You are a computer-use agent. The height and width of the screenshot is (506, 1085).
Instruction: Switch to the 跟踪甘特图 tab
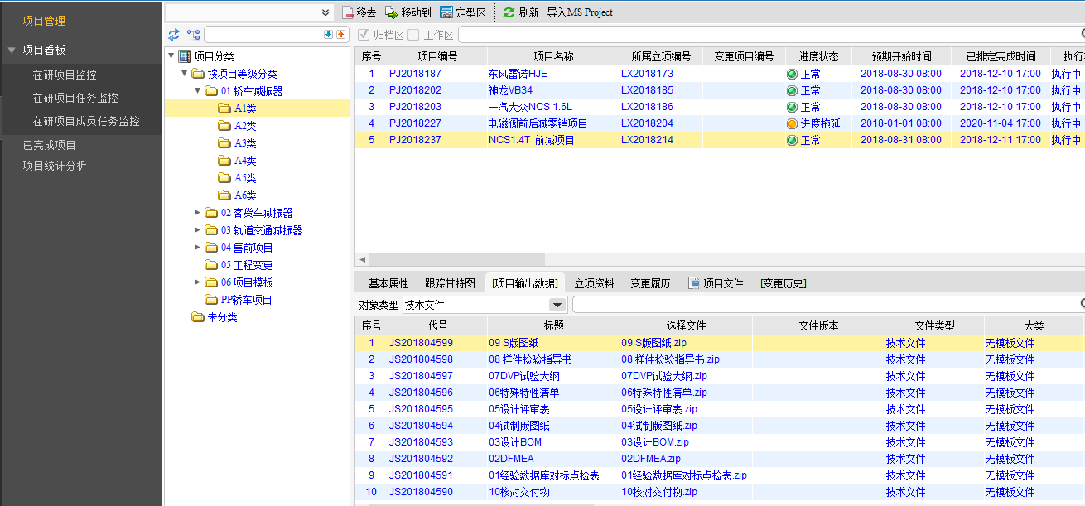pyautogui.click(x=450, y=283)
